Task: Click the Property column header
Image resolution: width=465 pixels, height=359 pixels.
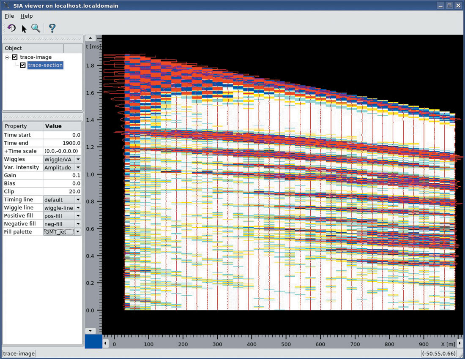Action: [x=23, y=126]
